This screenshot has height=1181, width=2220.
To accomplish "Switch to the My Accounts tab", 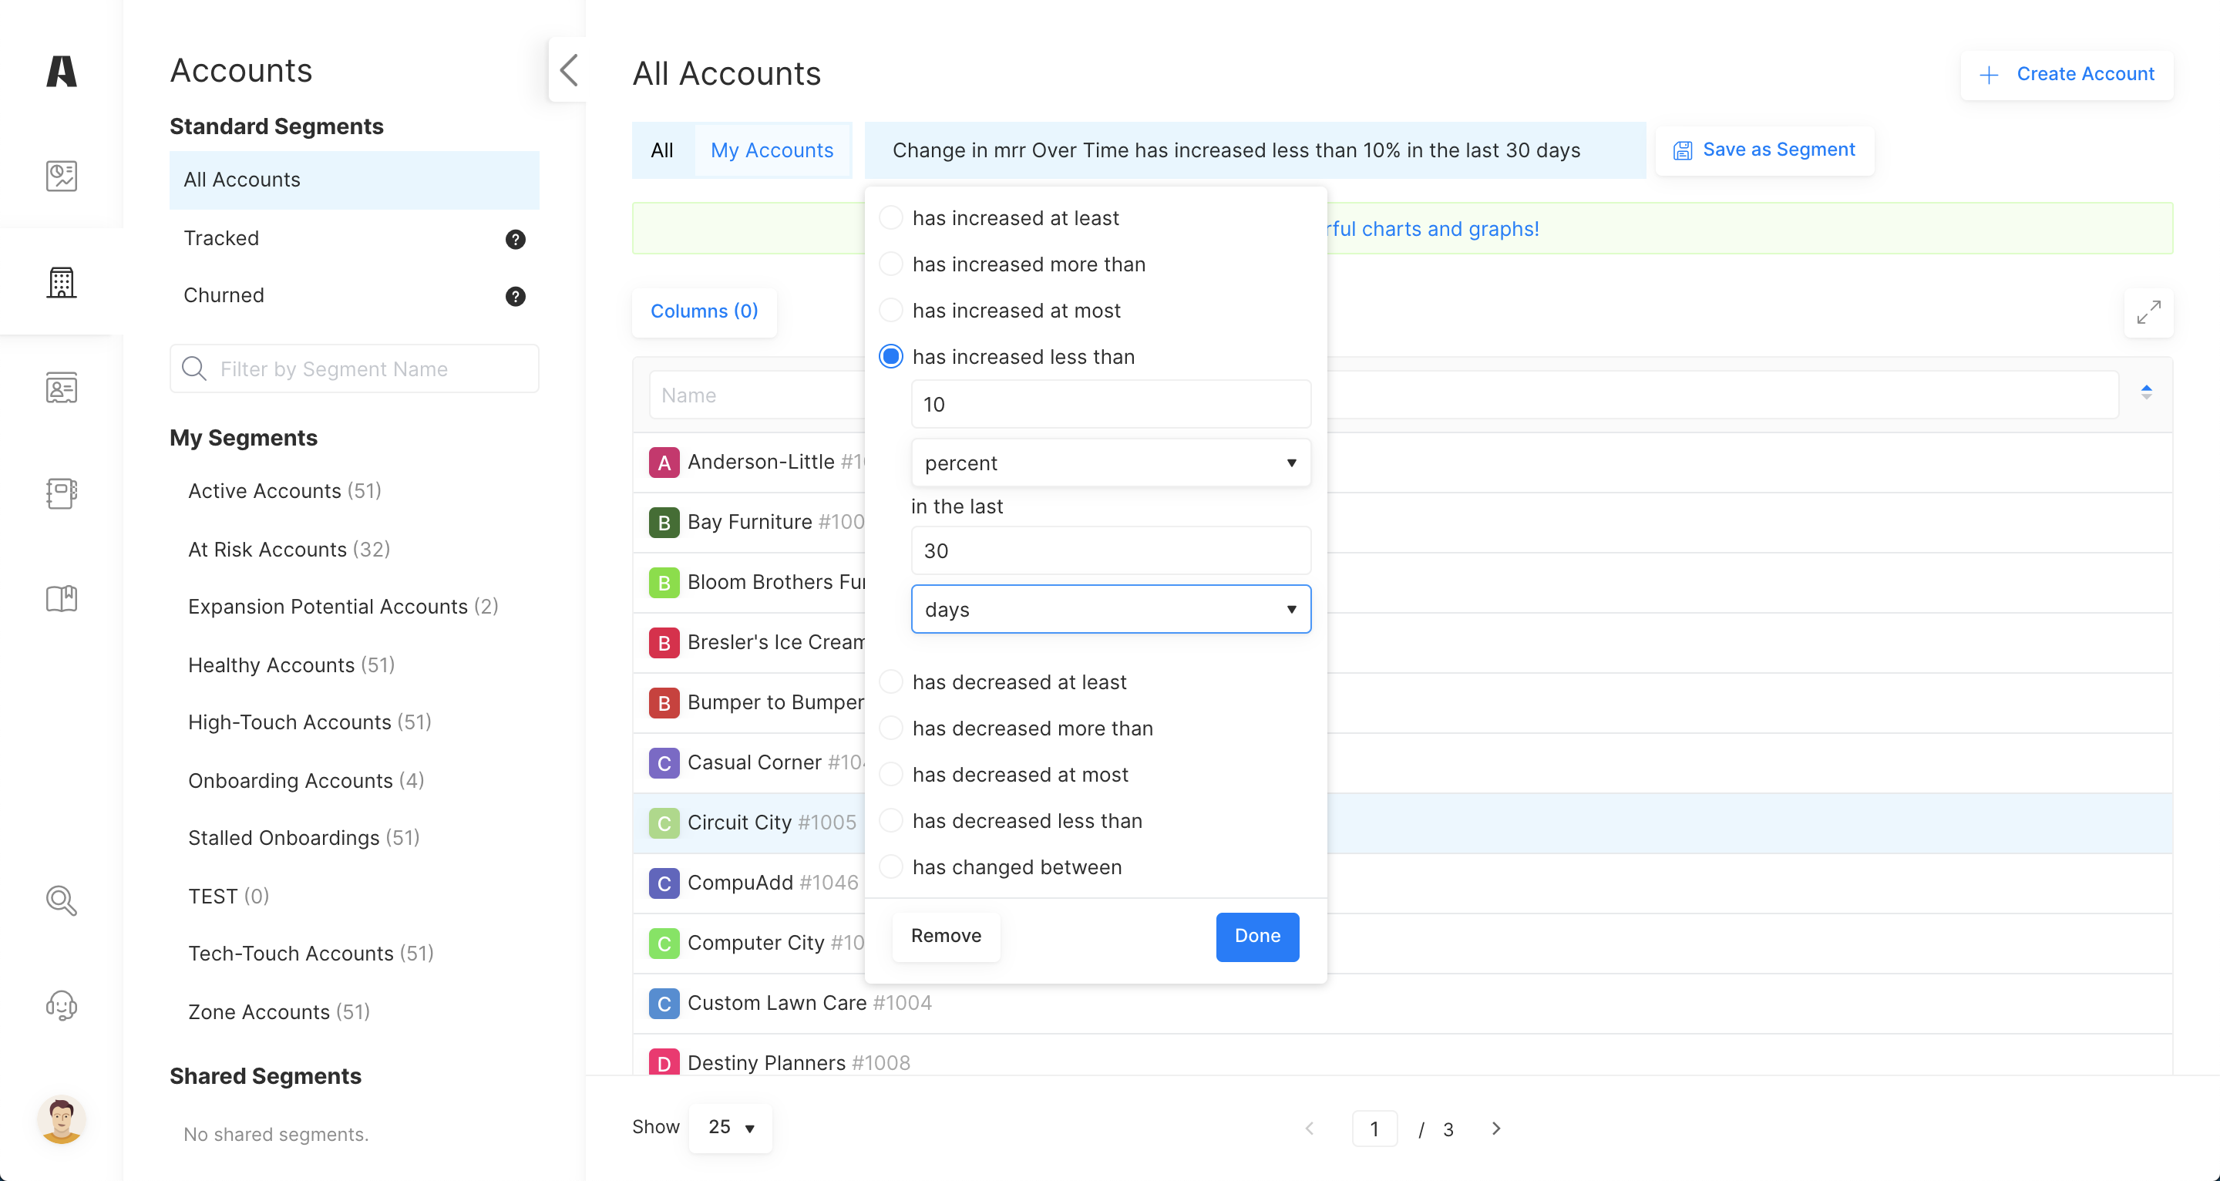I will 772,150.
